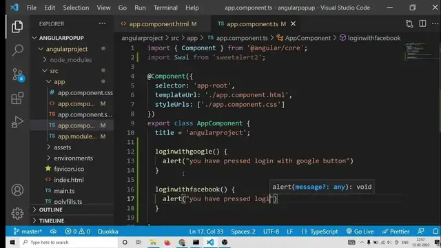Open the notifications bell

435,231
